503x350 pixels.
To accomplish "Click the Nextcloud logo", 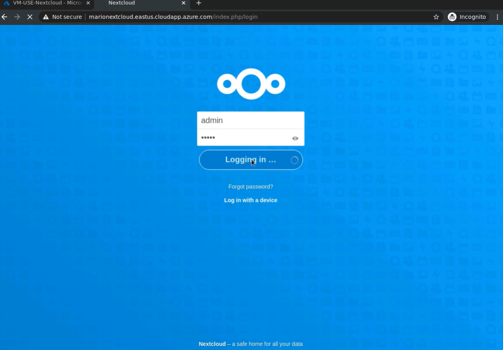I will 251,84.
